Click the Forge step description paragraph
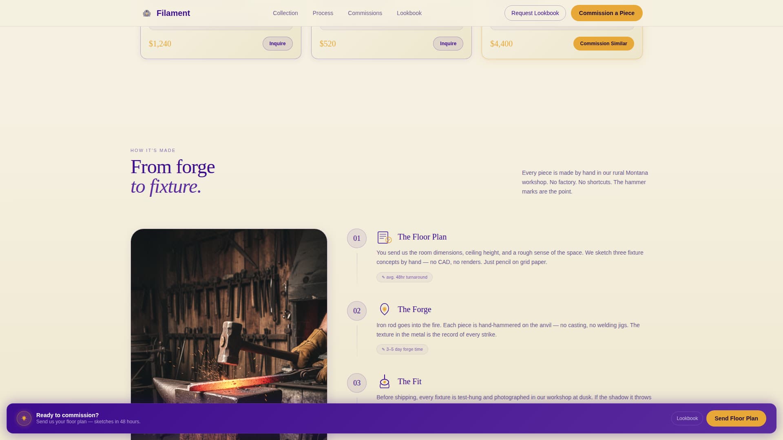Image resolution: width=783 pixels, height=440 pixels. pyautogui.click(x=508, y=330)
